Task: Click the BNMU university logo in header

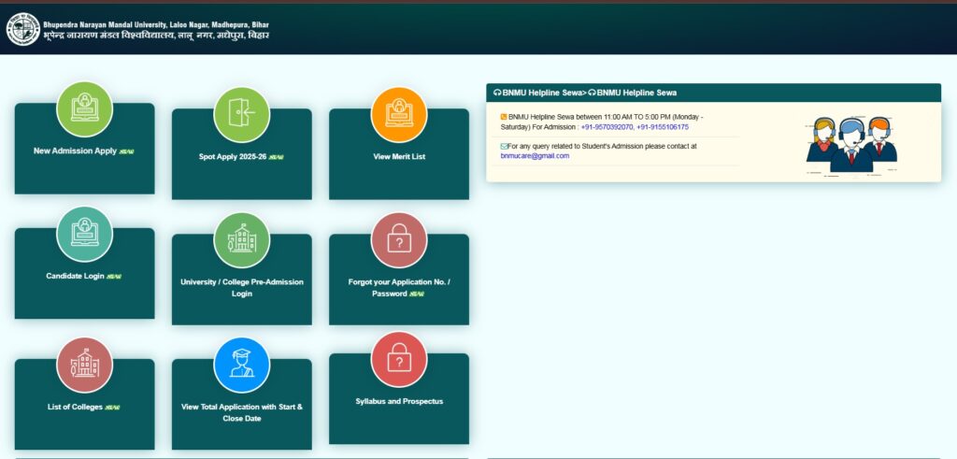Action: (x=22, y=29)
